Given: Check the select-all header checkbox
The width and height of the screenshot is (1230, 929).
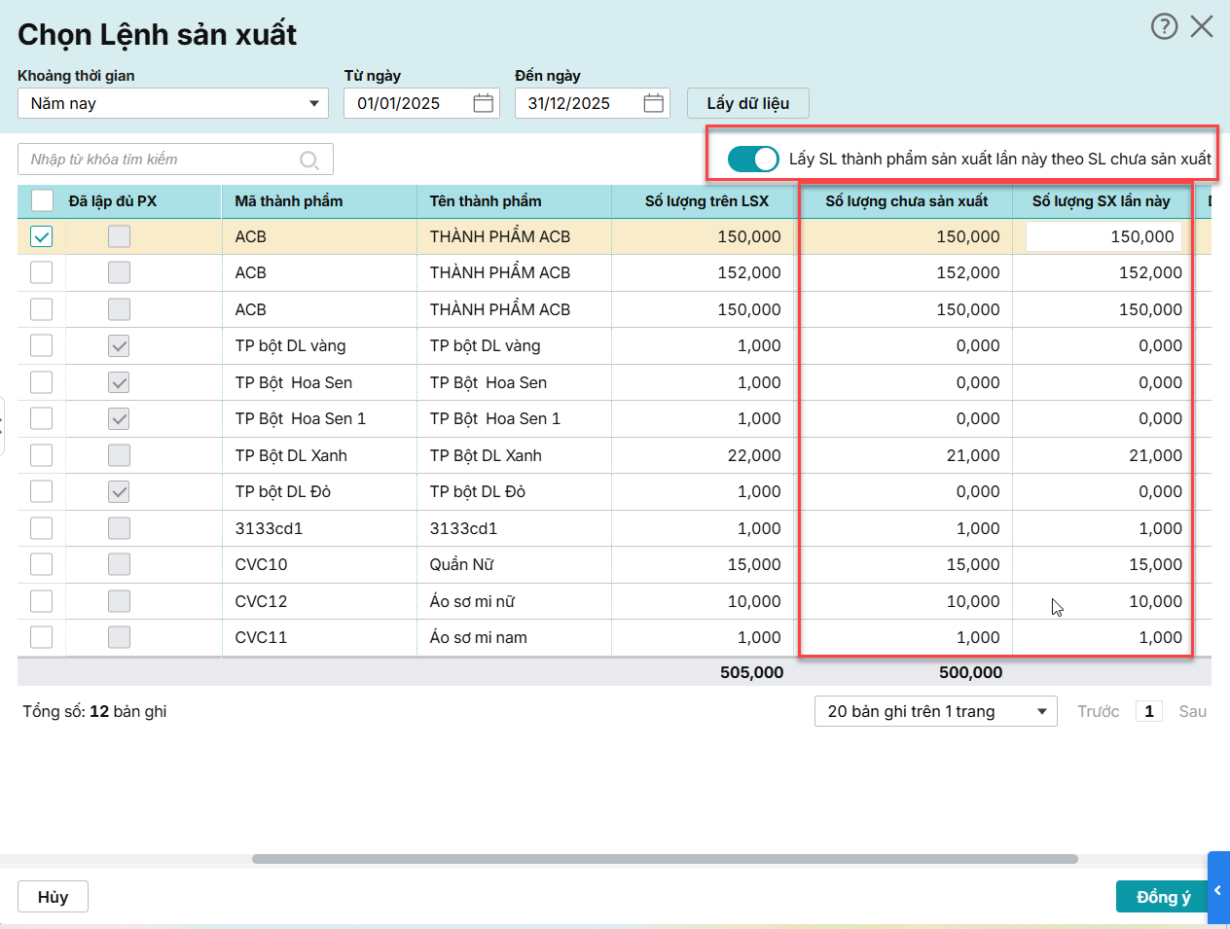Looking at the screenshot, I should 42,200.
